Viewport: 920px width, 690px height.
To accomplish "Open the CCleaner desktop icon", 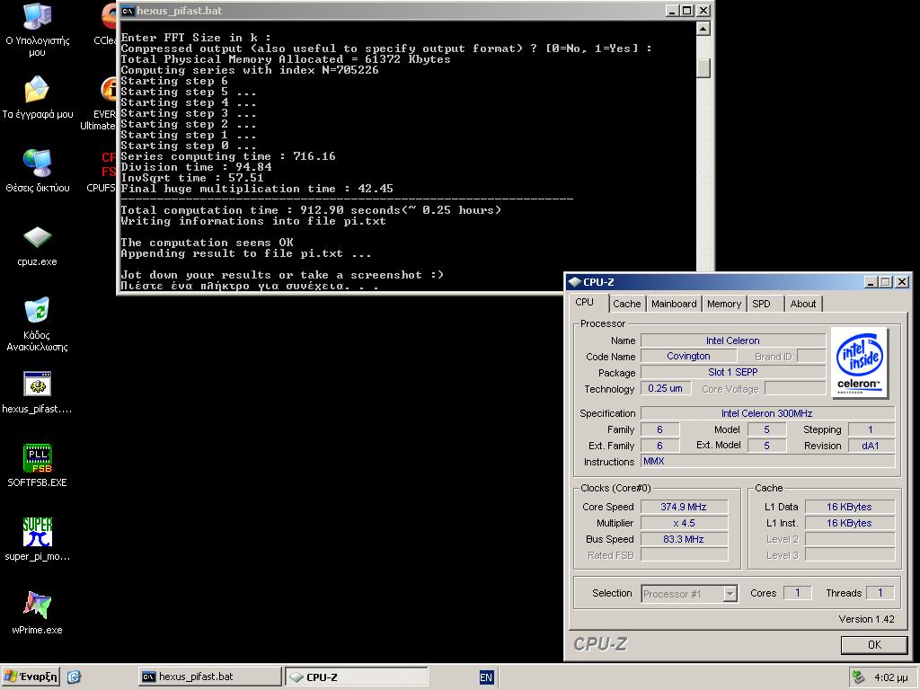I will pos(108,18).
